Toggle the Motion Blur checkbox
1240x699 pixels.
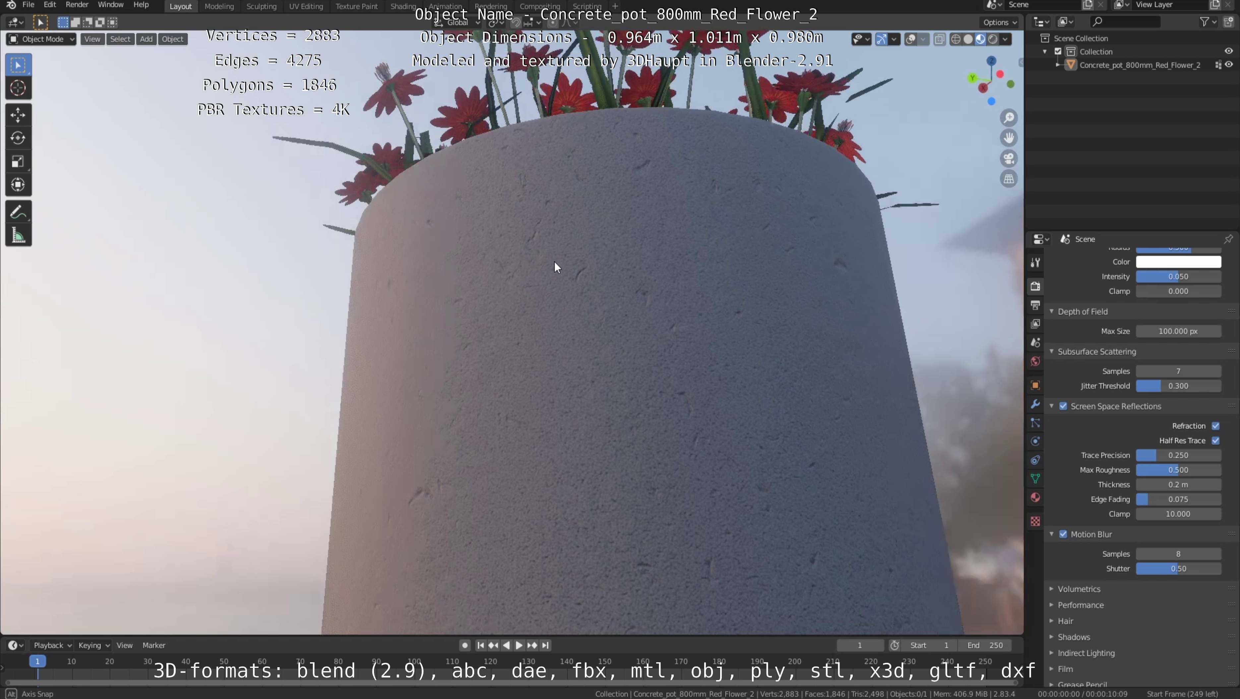1063,534
